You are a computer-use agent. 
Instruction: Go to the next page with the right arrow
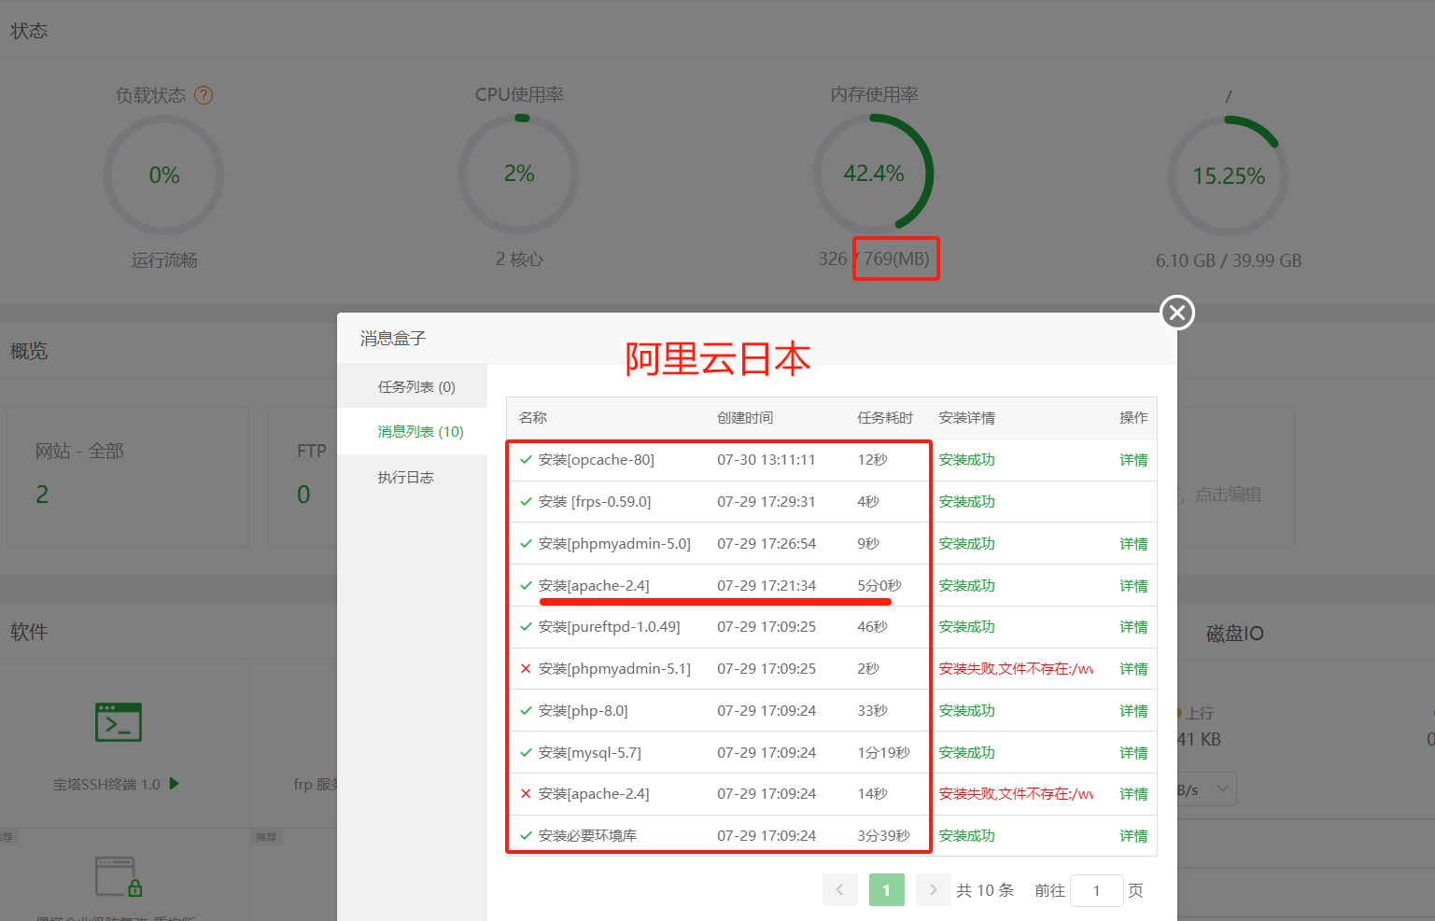pos(933,890)
